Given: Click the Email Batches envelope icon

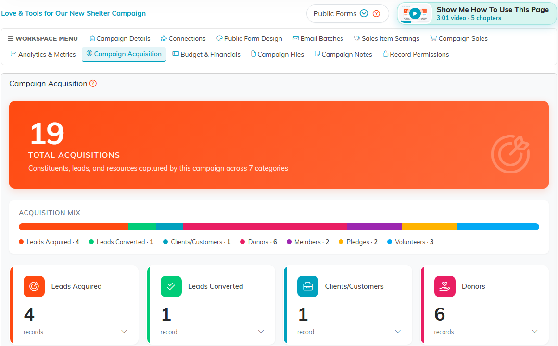Looking at the screenshot, I should 296,38.
